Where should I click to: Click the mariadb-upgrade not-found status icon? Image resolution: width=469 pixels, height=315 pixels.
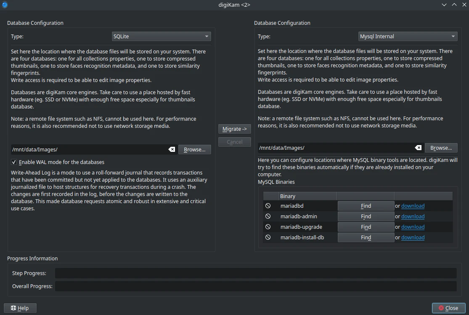(268, 227)
